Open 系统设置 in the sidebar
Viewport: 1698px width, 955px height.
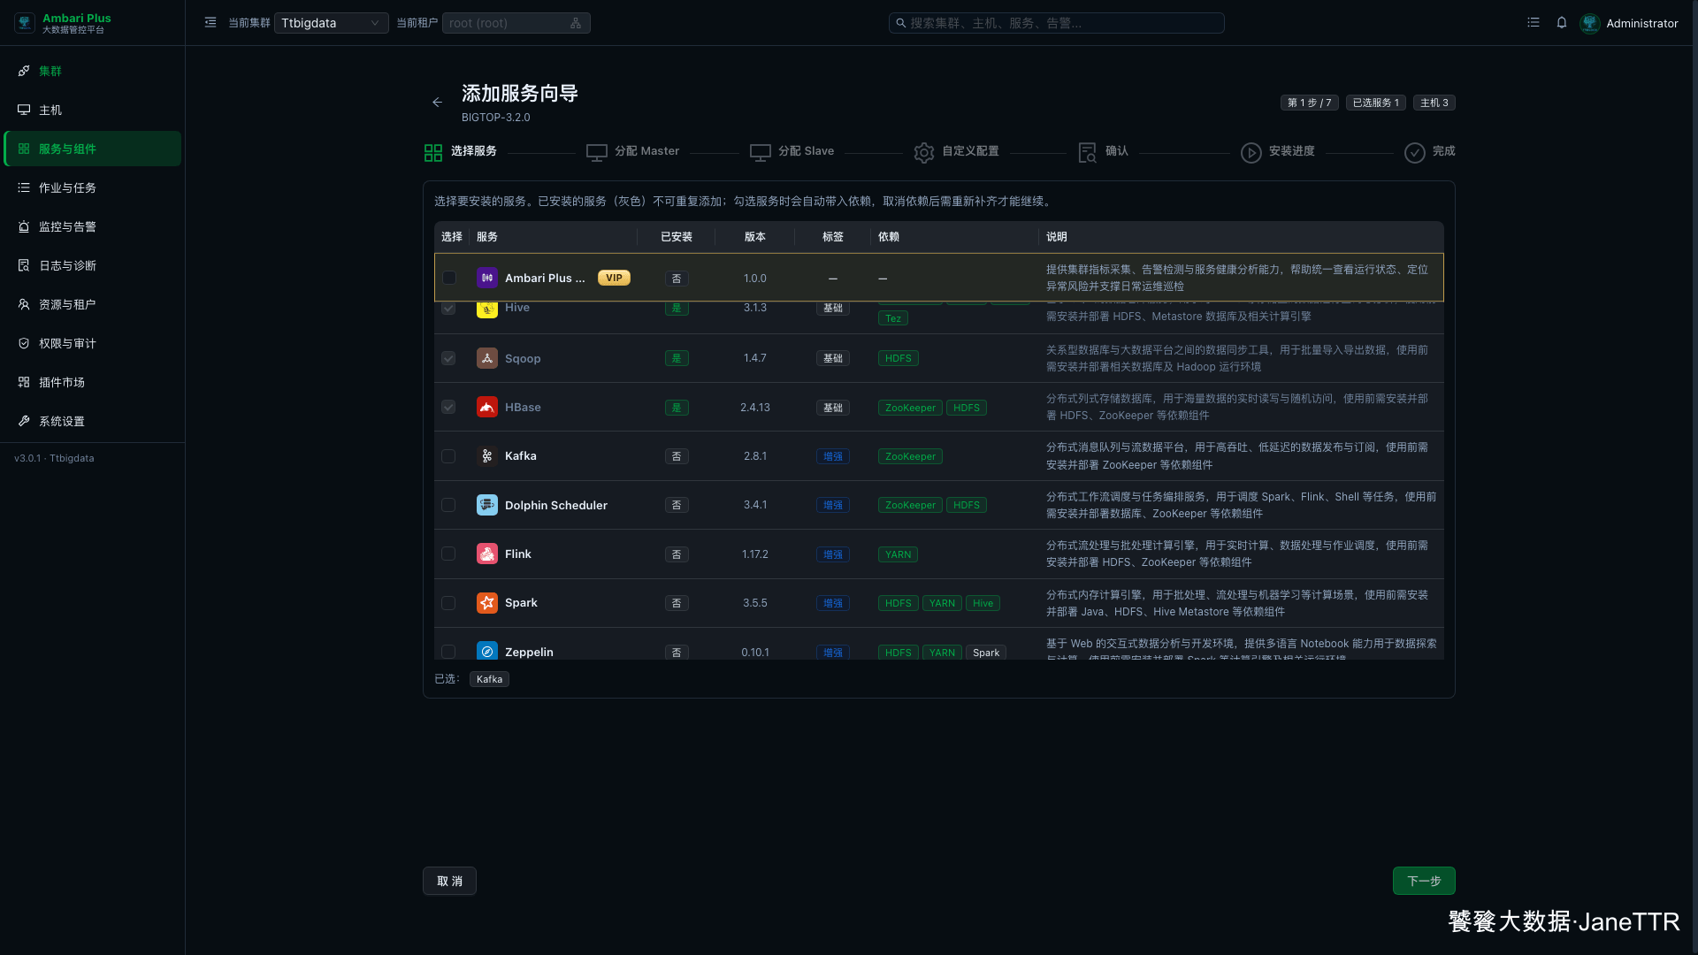[93, 421]
